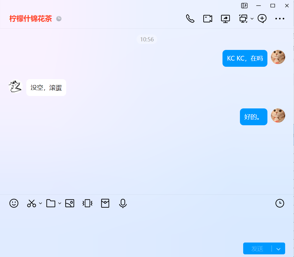Open the emoji picker
The width and height of the screenshot is (294, 257).
coord(14,203)
